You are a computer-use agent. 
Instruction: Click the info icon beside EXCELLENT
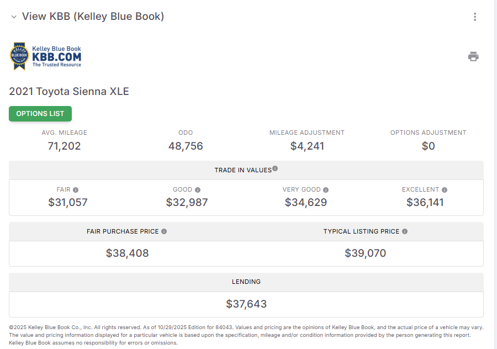(x=445, y=190)
